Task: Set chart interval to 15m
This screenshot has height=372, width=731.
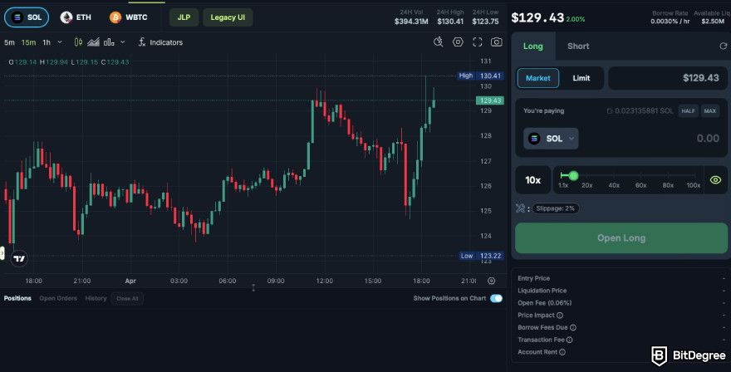Action: [x=28, y=42]
